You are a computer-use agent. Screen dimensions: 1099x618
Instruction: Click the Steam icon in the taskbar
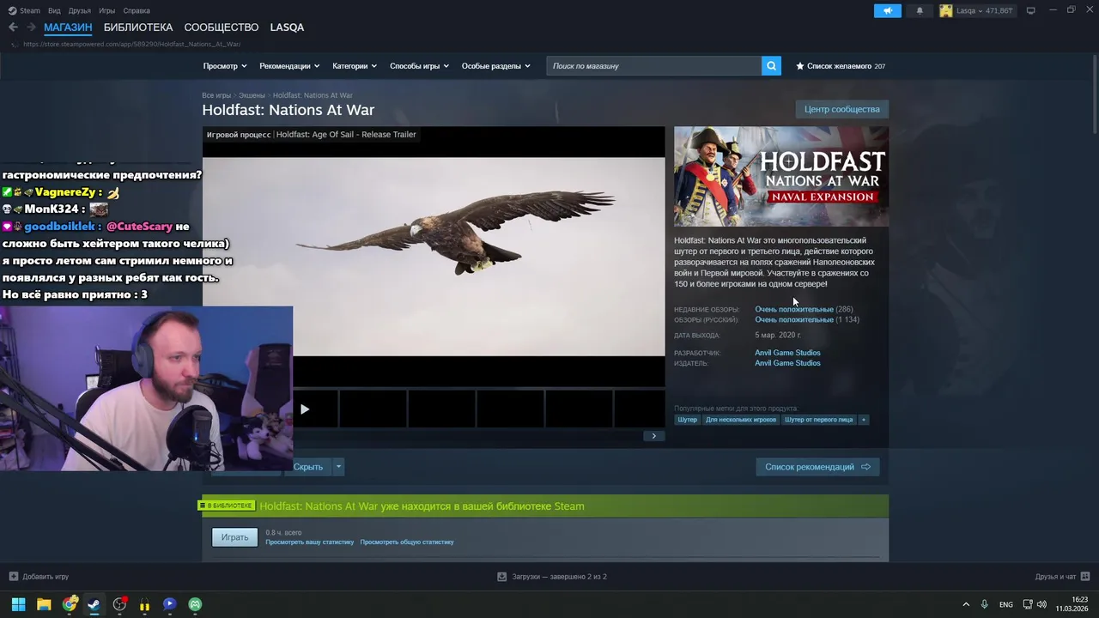[x=94, y=604]
